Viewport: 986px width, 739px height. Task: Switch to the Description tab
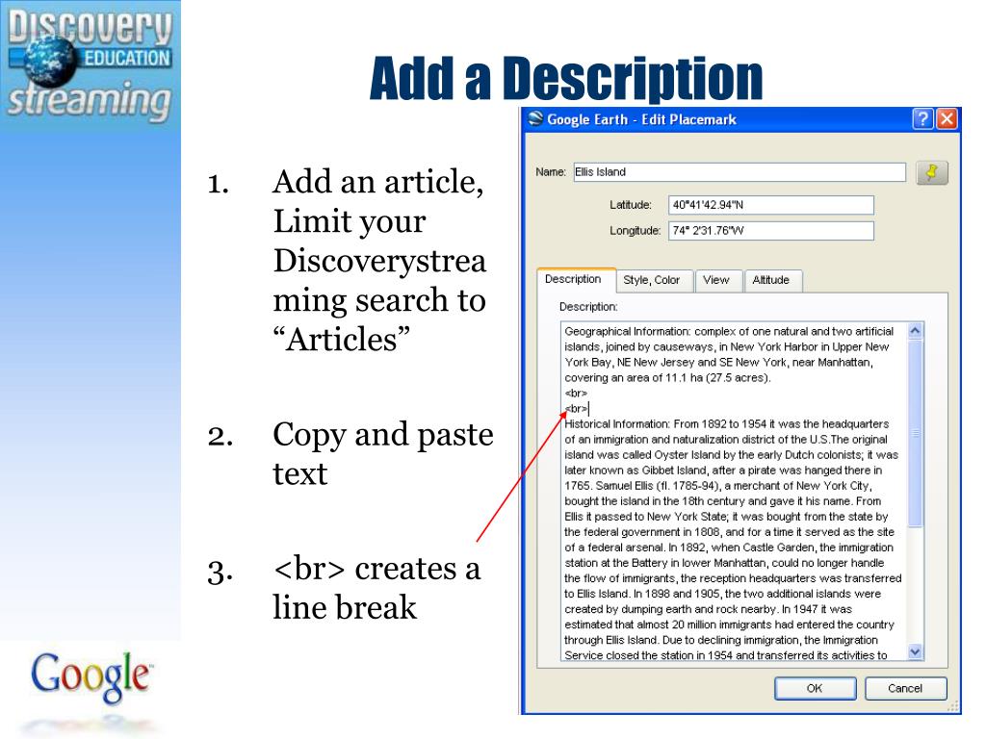click(573, 279)
